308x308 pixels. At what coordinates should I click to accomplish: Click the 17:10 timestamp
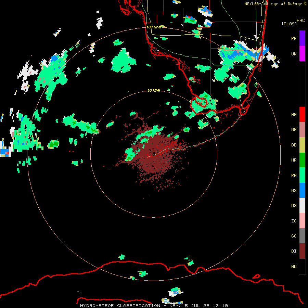(220, 306)
